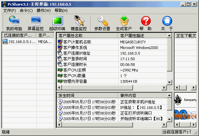Click the 关于 about icon
Viewport: 199px width, 136px height.
coord(167,23)
